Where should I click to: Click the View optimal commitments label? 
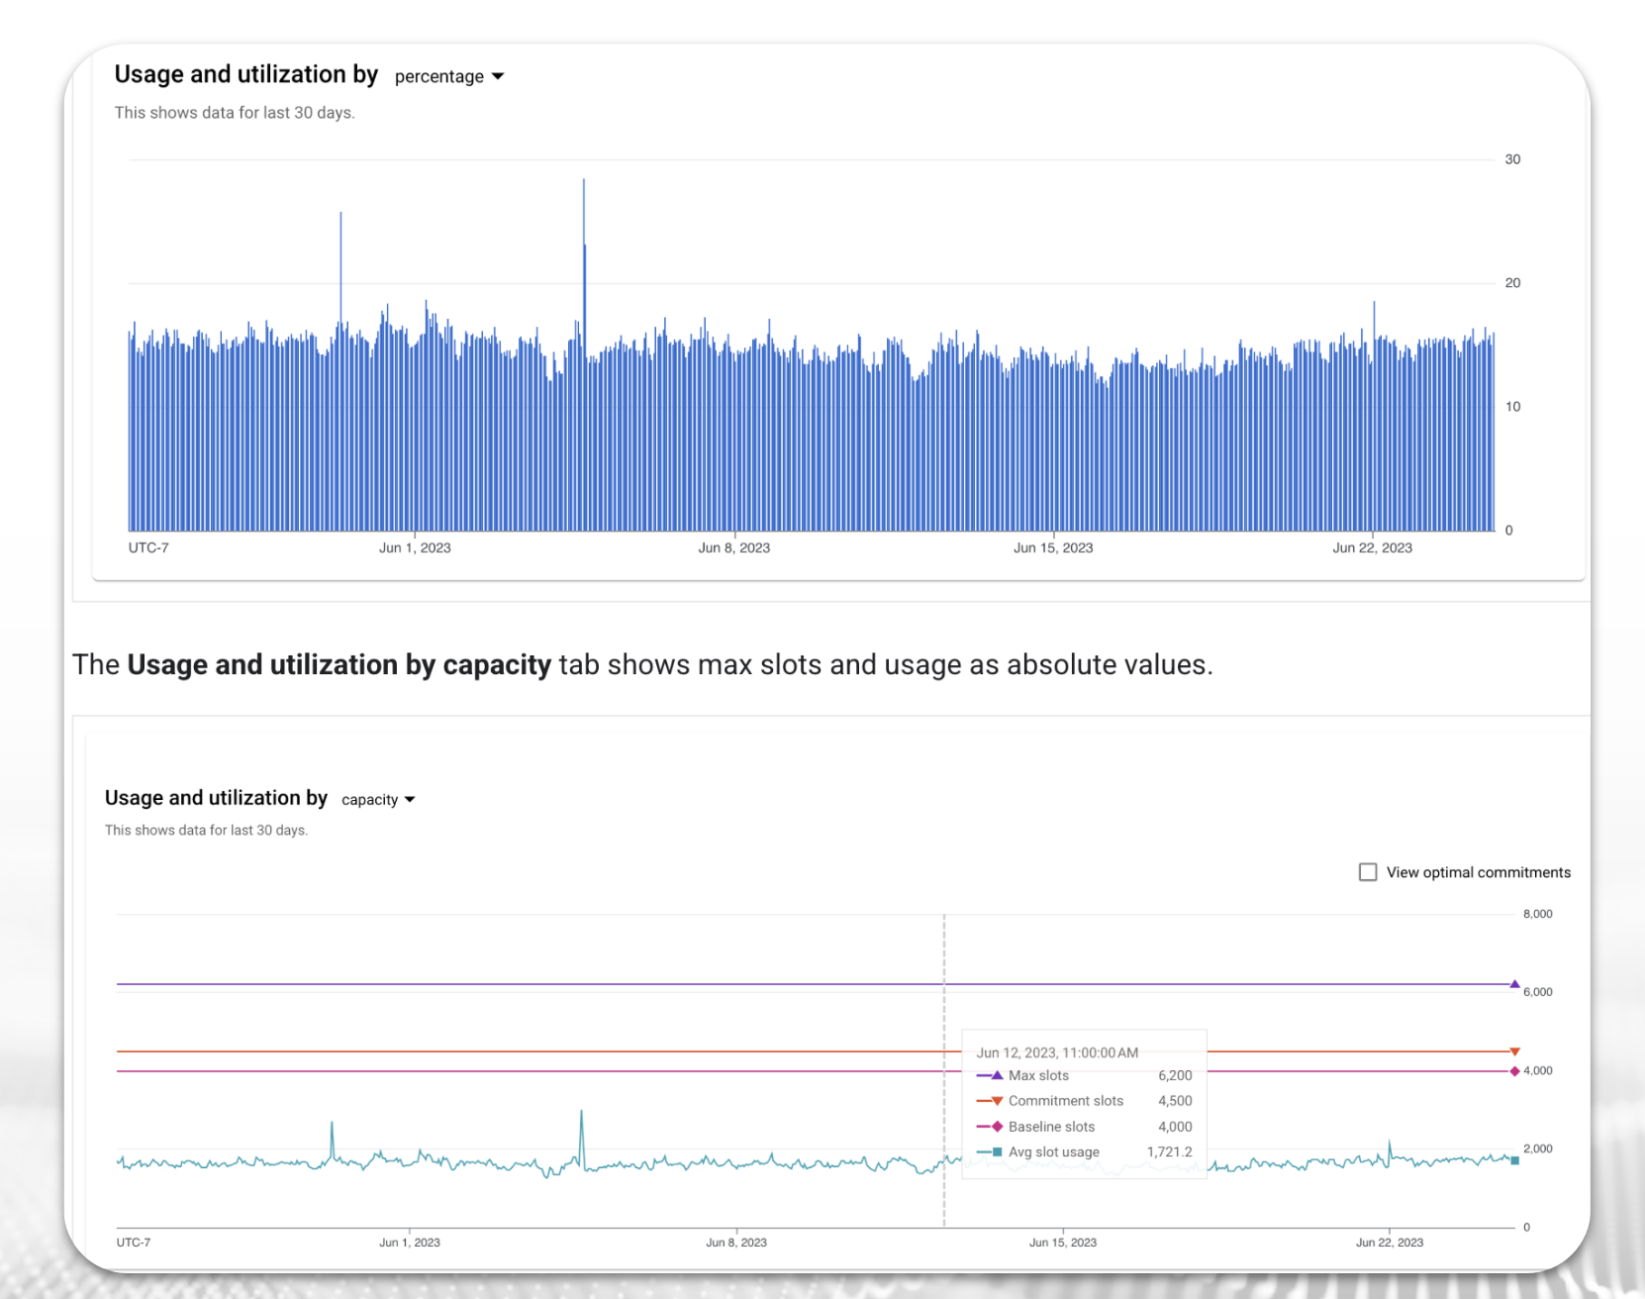point(1478,872)
